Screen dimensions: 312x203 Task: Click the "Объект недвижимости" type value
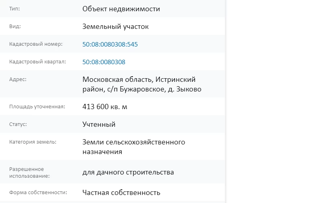coord(121,9)
